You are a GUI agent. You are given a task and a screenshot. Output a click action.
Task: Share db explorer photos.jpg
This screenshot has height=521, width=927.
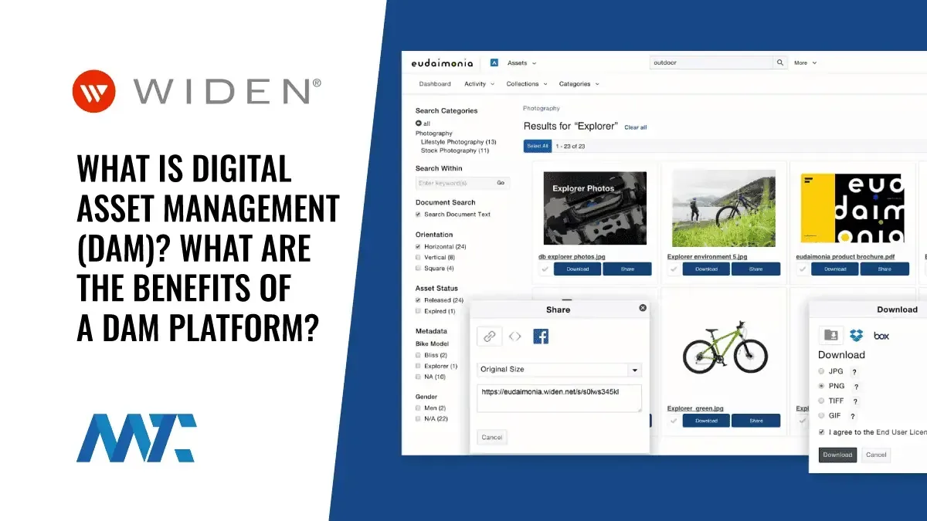pos(627,269)
